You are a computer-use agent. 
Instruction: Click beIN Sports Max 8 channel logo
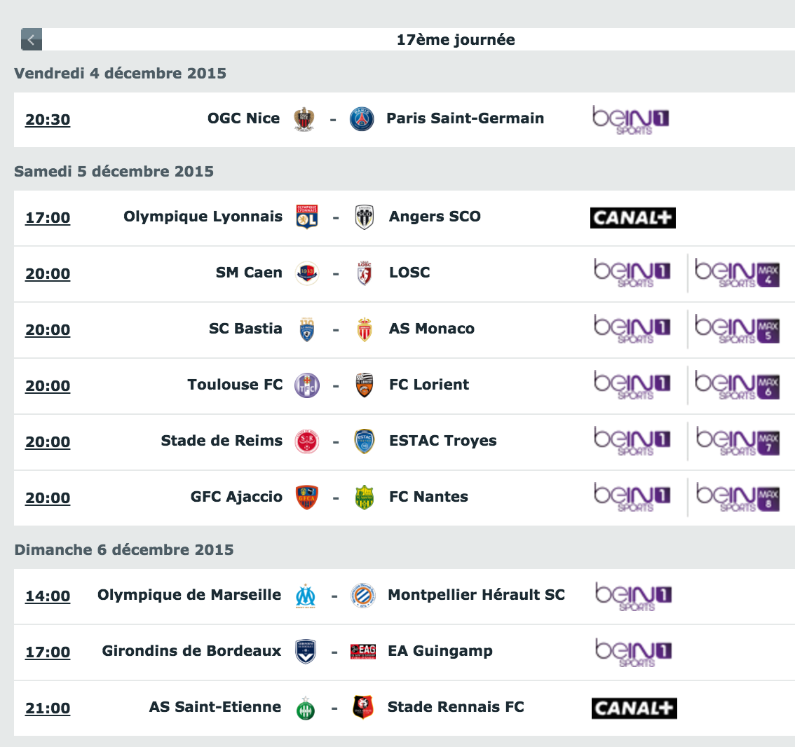point(738,498)
